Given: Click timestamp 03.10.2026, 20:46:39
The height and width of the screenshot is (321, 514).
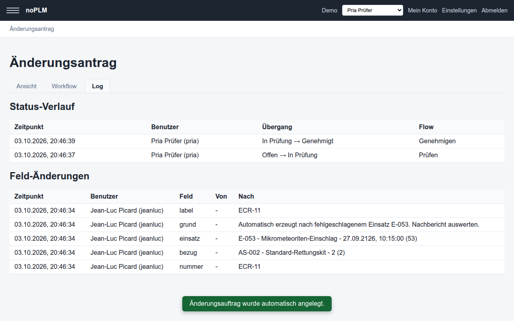Looking at the screenshot, I should click(x=45, y=141).
